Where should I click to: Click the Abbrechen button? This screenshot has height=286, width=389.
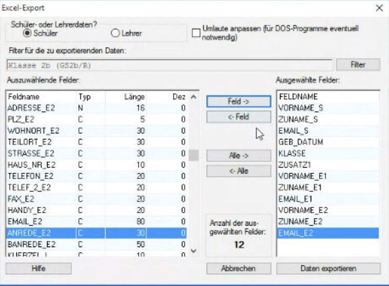(239, 269)
